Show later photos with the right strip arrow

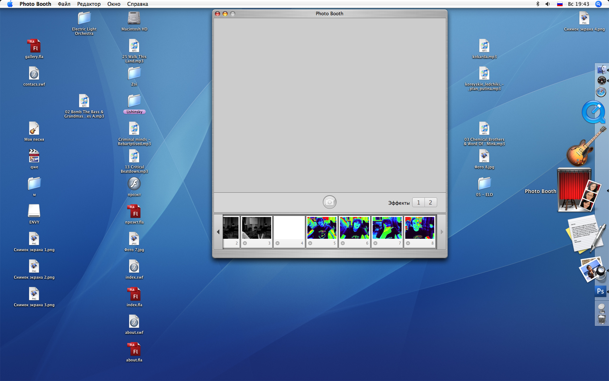(x=442, y=232)
